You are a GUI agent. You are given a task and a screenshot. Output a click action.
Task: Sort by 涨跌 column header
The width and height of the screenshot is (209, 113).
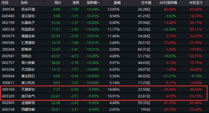click(x=76, y=3)
